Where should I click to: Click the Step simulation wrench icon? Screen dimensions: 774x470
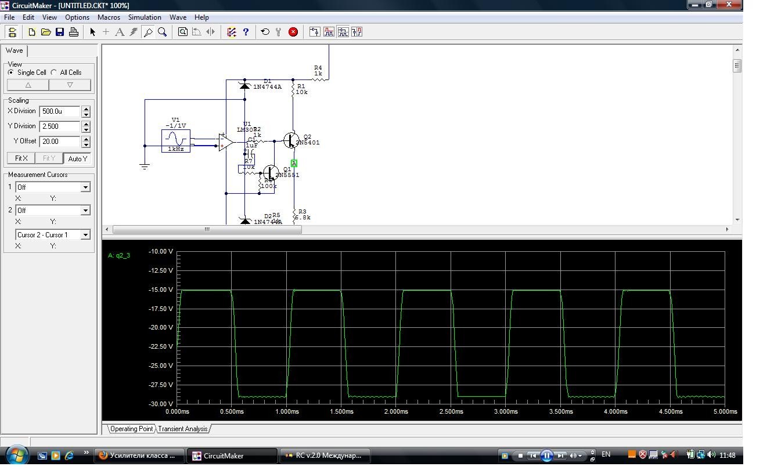[279, 32]
